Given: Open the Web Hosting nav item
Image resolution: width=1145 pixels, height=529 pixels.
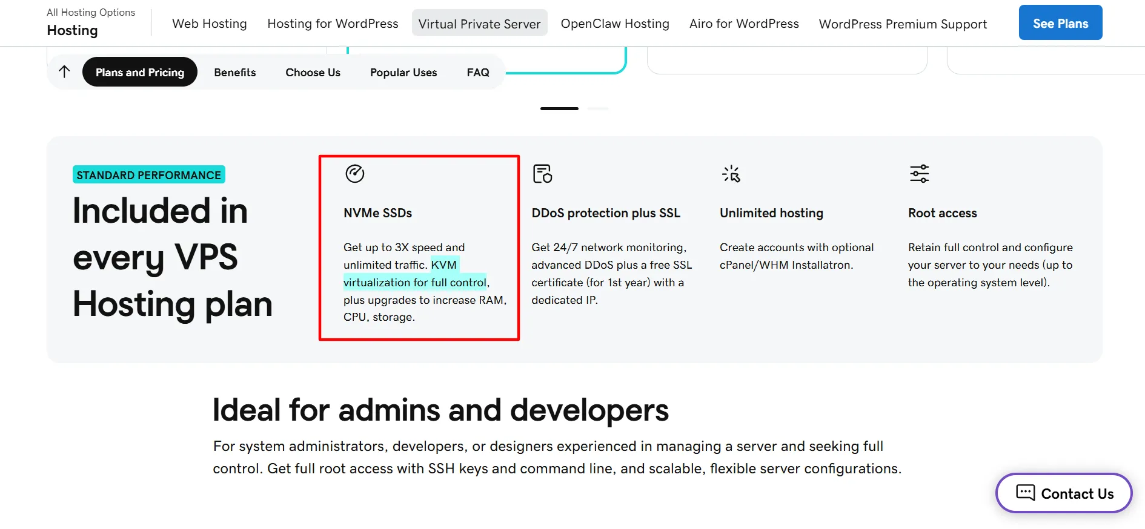Looking at the screenshot, I should point(209,24).
